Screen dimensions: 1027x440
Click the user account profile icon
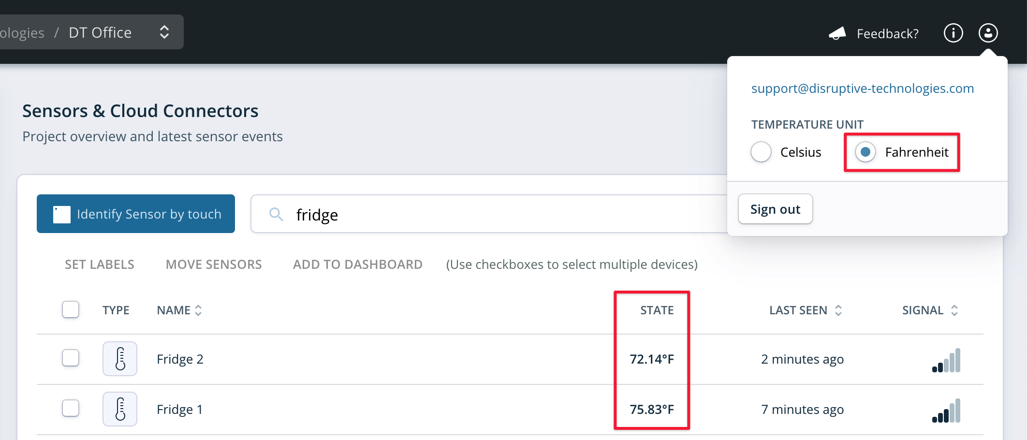(x=988, y=33)
